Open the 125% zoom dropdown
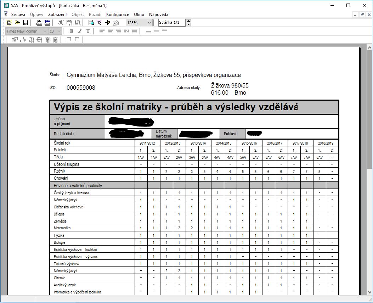Screen dimensions: 373x303 [149, 23]
